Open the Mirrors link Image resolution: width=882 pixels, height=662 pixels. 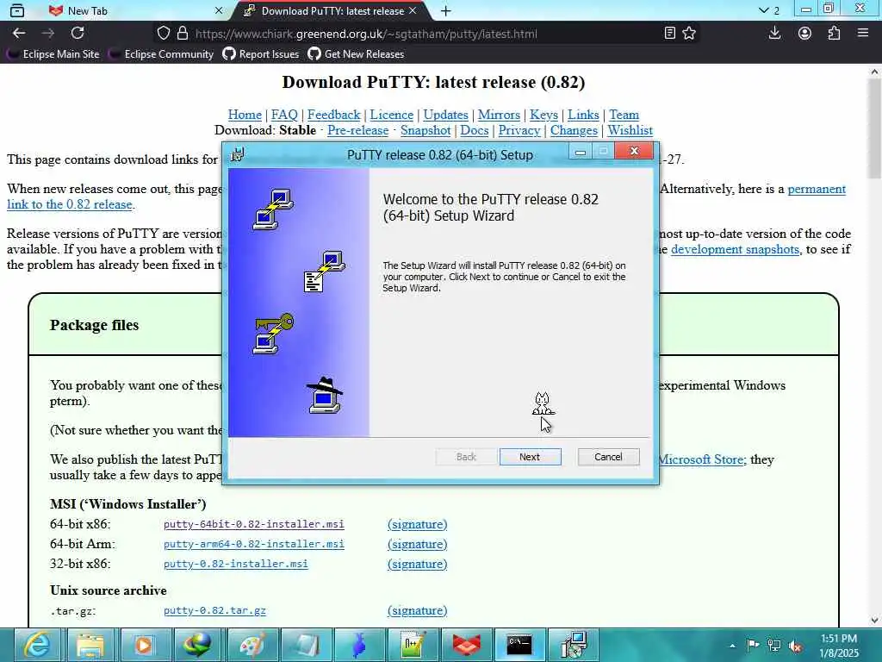tap(499, 115)
